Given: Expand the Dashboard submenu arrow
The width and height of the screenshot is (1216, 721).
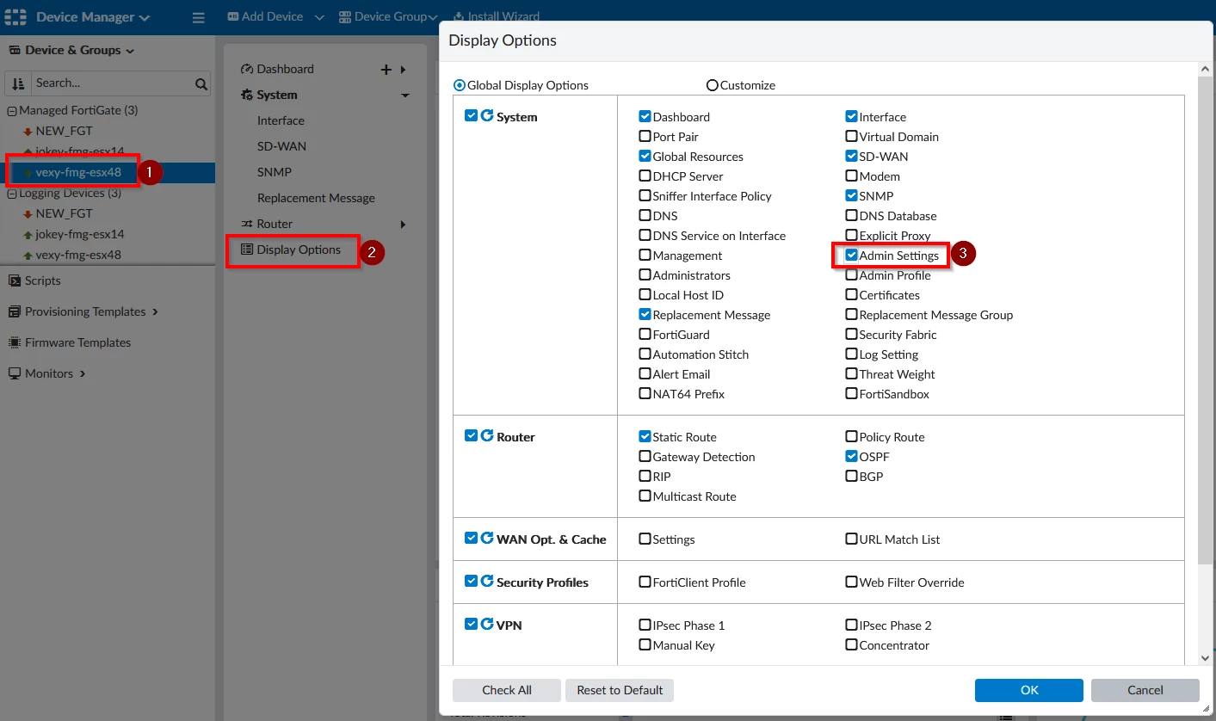Looking at the screenshot, I should [403, 70].
